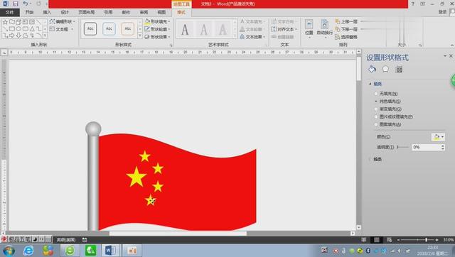Open format pane options dropdown arrow

(445, 55)
